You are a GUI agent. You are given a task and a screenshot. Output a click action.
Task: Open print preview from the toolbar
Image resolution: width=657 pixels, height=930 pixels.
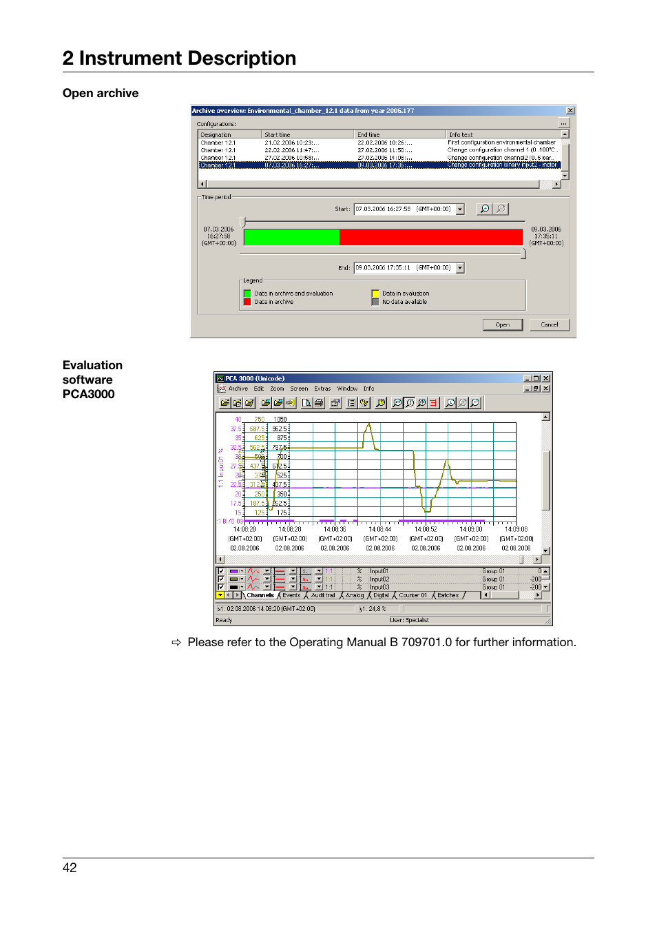[306, 403]
